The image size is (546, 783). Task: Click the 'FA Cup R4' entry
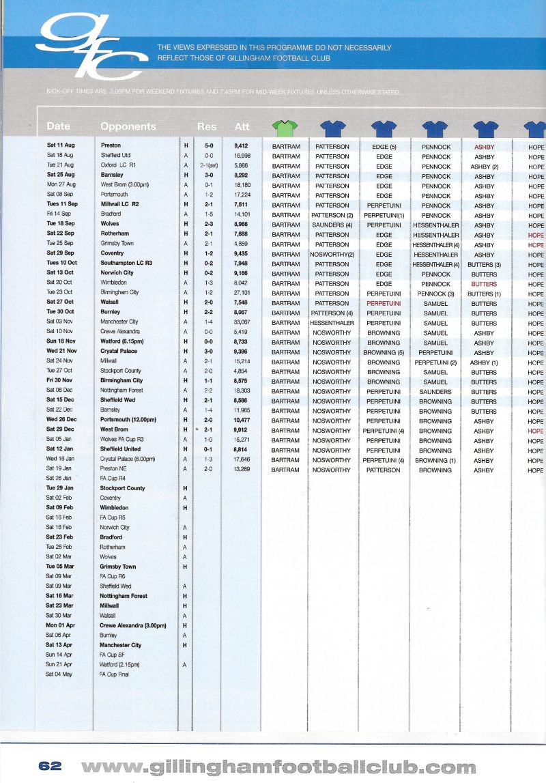(113, 479)
